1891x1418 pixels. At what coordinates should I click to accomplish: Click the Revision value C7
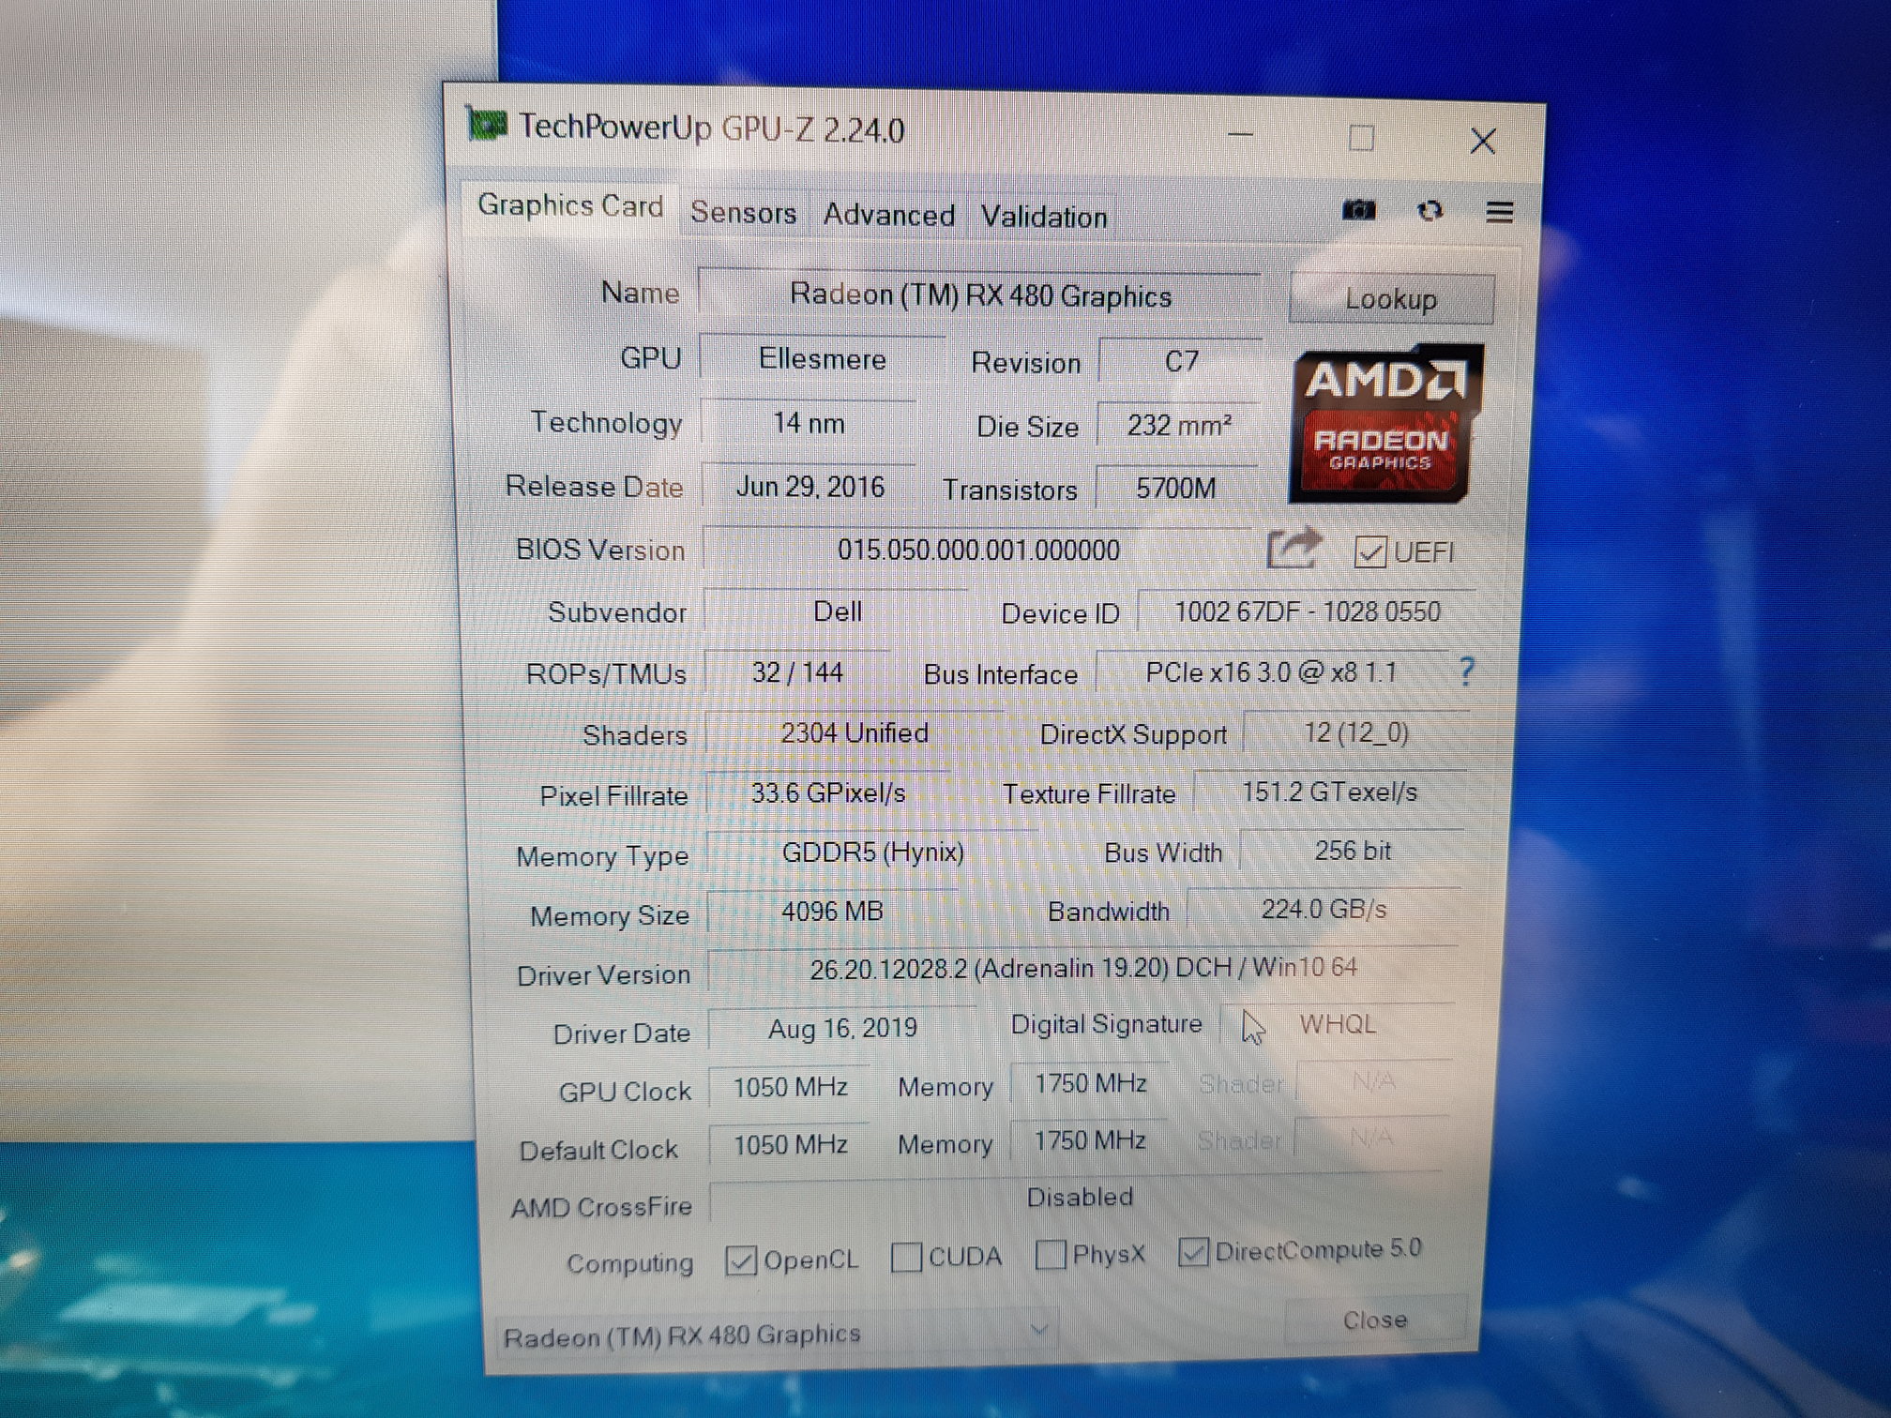(x=1180, y=362)
